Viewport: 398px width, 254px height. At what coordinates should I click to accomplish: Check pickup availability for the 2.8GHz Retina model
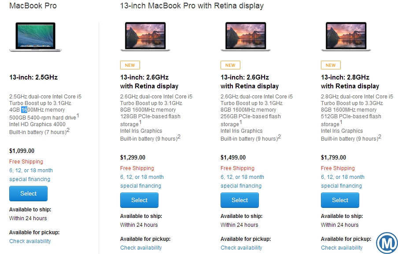[x=342, y=247]
